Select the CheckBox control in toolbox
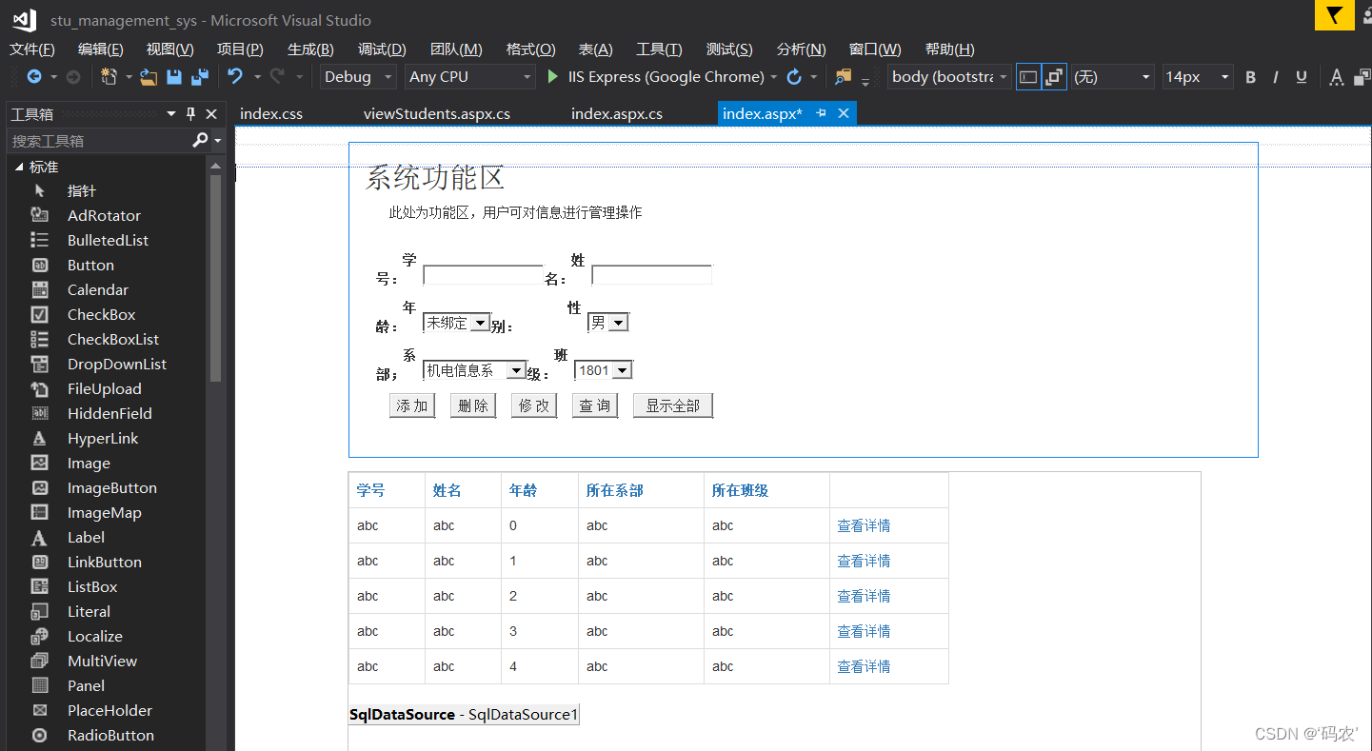Viewport: 1372px width, 751px height. (101, 315)
